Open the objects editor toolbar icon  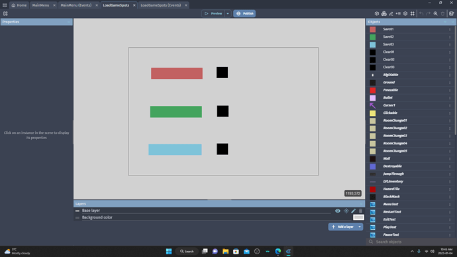(377, 14)
